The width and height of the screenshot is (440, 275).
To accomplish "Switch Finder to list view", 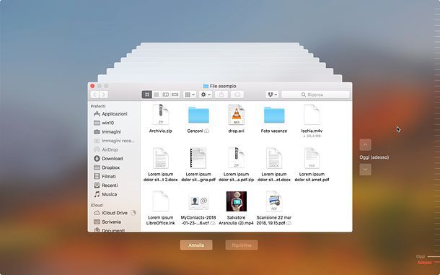I will 157,95.
